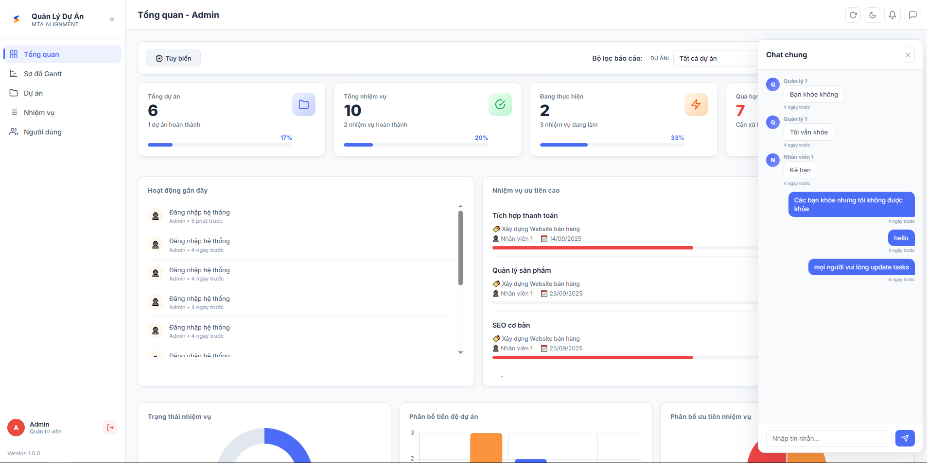Open the Sơ đồ Gantt page
Viewport: 927px width, 463px height.
coord(63,74)
